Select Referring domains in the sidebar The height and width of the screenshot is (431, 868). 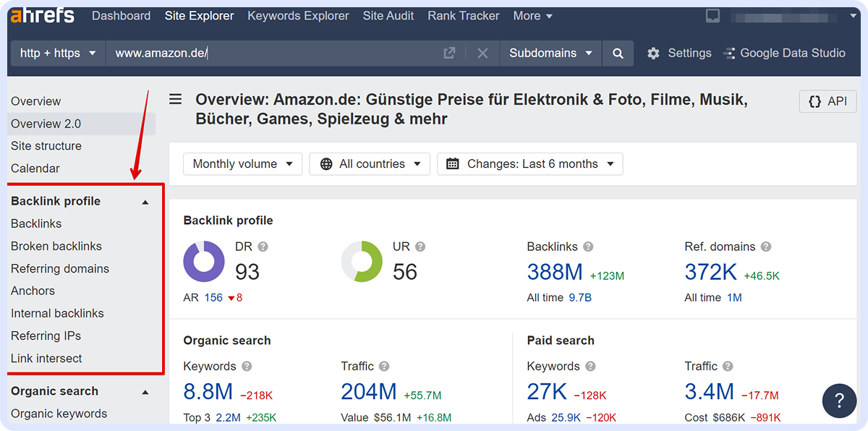click(x=60, y=269)
